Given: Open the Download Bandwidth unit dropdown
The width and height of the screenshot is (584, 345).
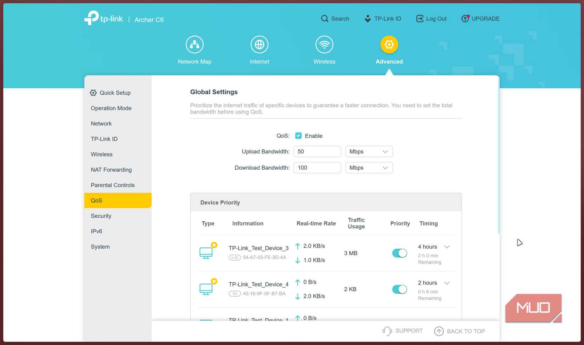Looking at the screenshot, I should tap(369, 168).
